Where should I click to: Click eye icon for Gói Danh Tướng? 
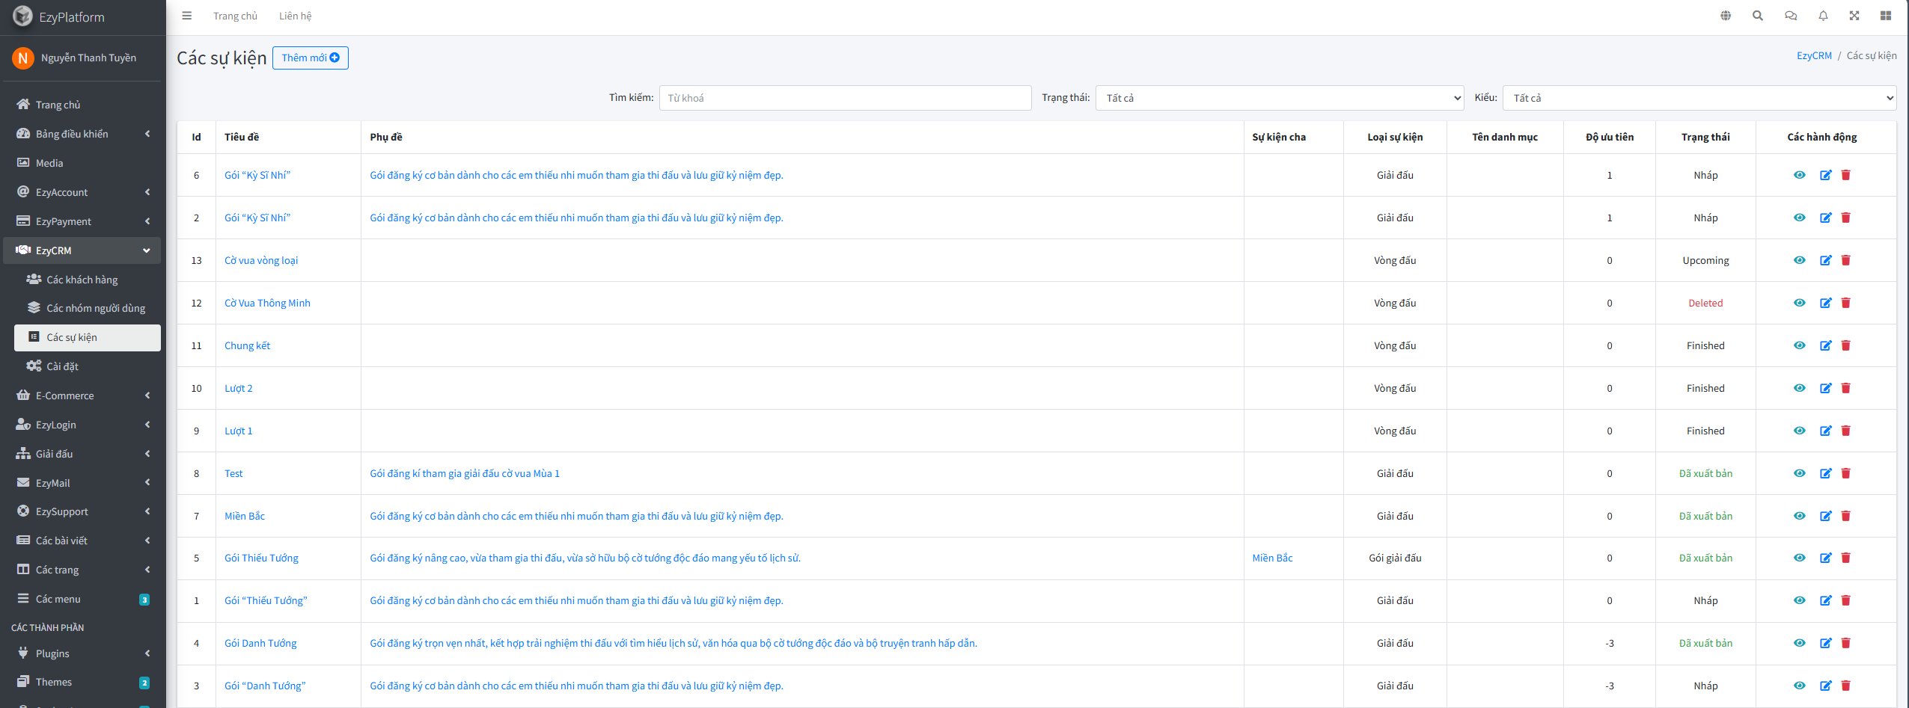pyautogui.click(x=1800, y=643)
